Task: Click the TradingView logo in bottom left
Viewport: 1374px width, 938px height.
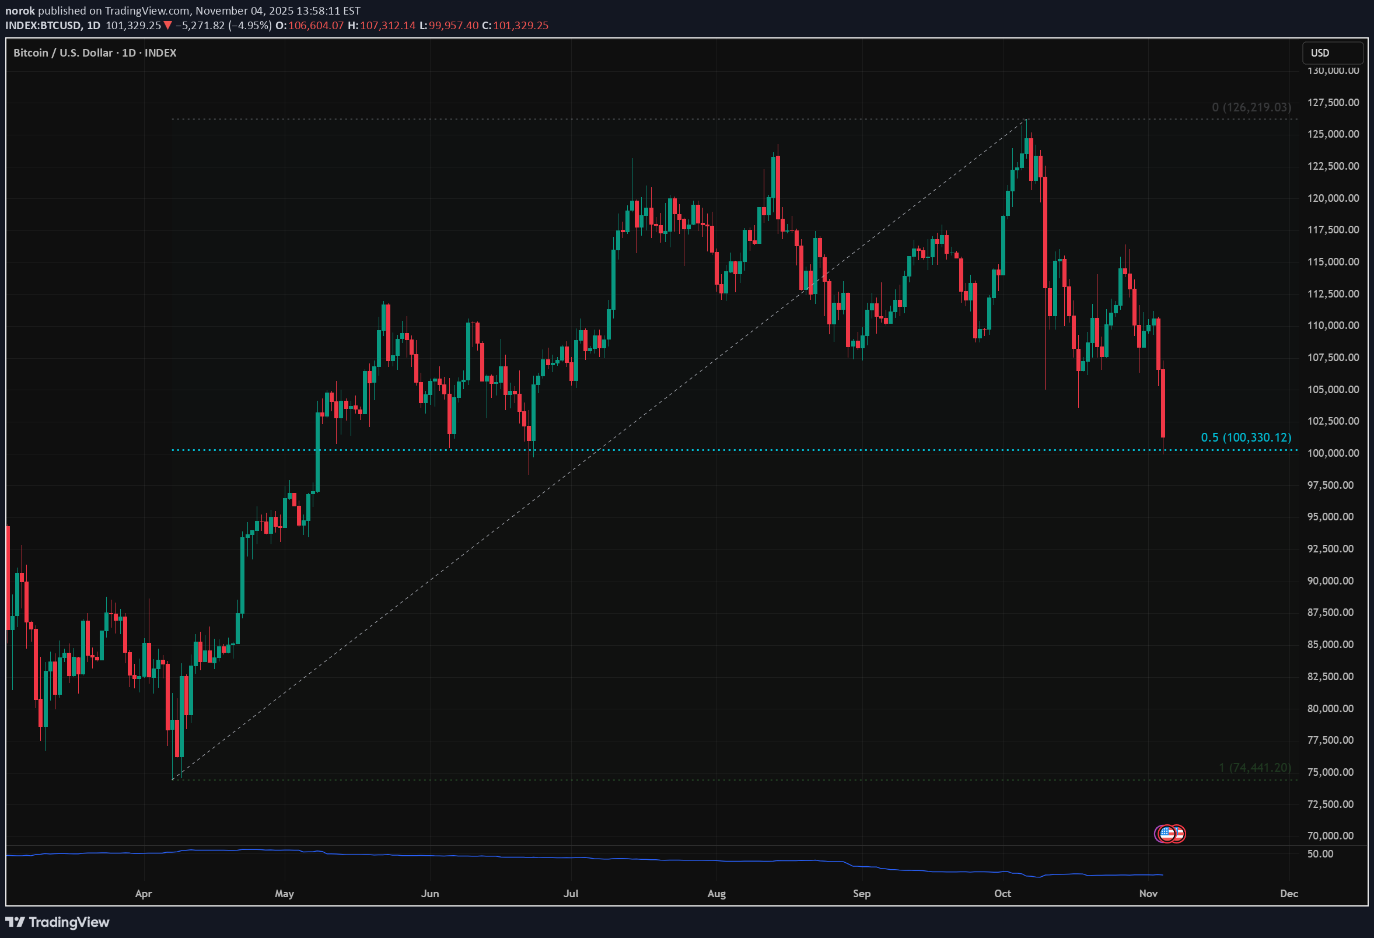Action: click(x=56, y=922)
